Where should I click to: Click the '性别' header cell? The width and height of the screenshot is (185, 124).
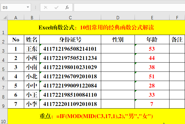click(118, 39)
